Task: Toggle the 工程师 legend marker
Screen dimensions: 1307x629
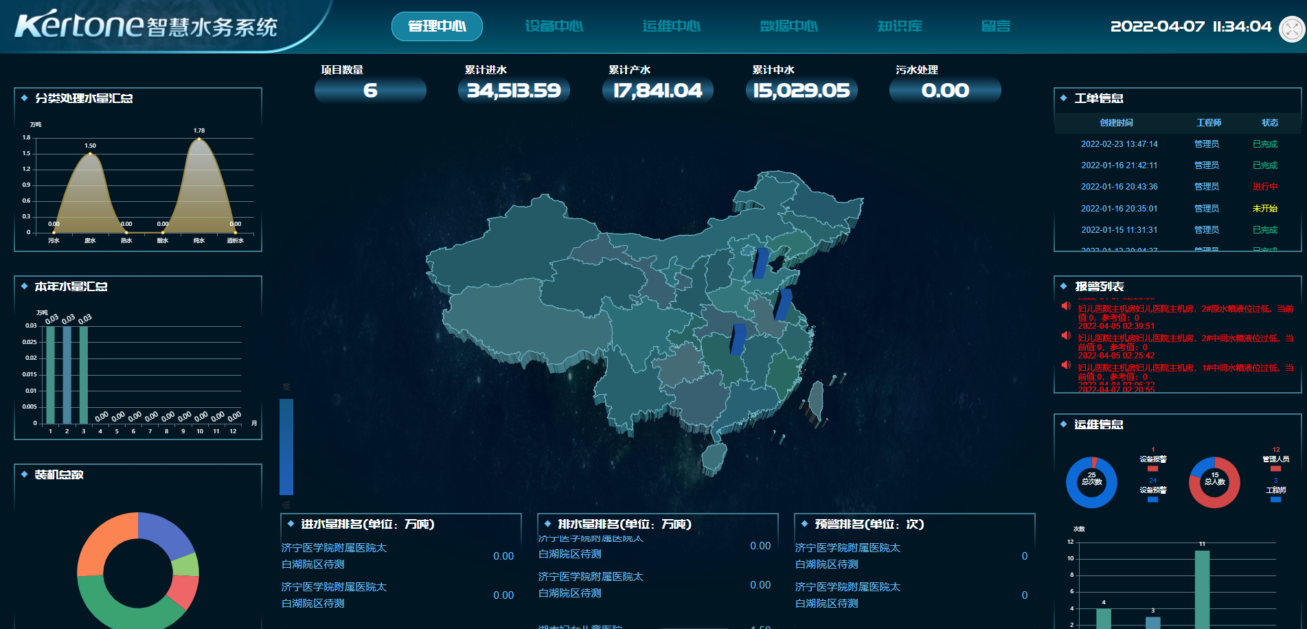Action: (x=1275, y=499)
